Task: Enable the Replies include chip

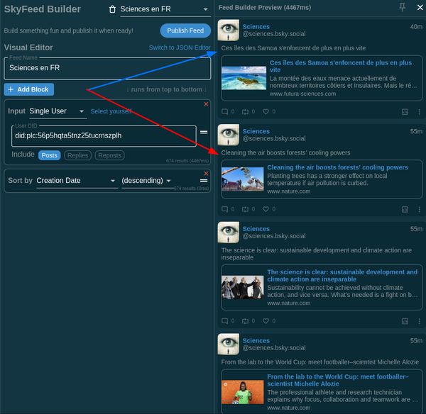Action: (78, 155)
